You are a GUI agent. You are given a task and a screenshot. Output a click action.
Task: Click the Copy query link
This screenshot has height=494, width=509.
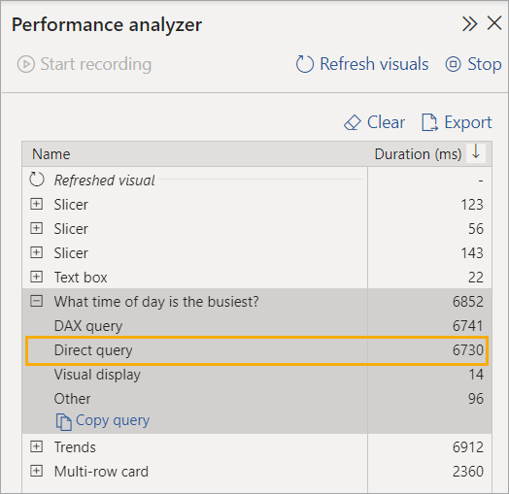(x=113, y=420)
